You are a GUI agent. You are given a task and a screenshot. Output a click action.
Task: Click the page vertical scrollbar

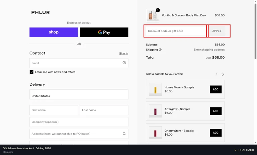(255, 31)
